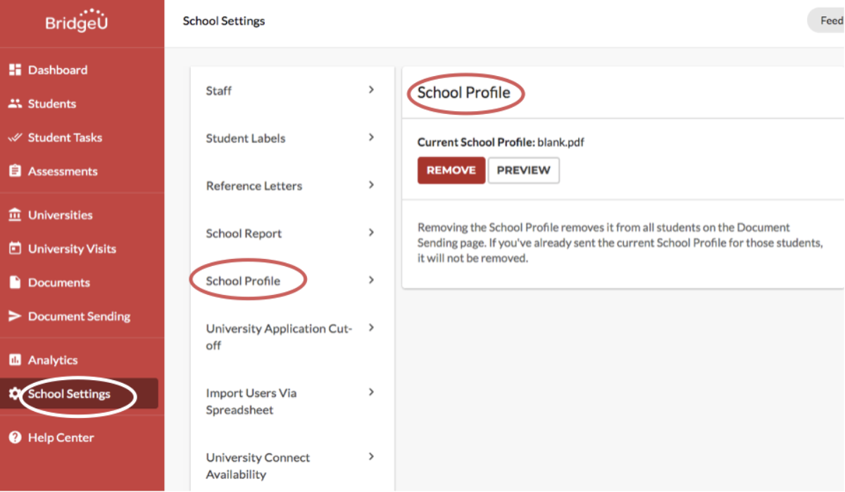The image size is (845, 492).
Task: Expand the School Report chevron
Action: tap(371, 232)
